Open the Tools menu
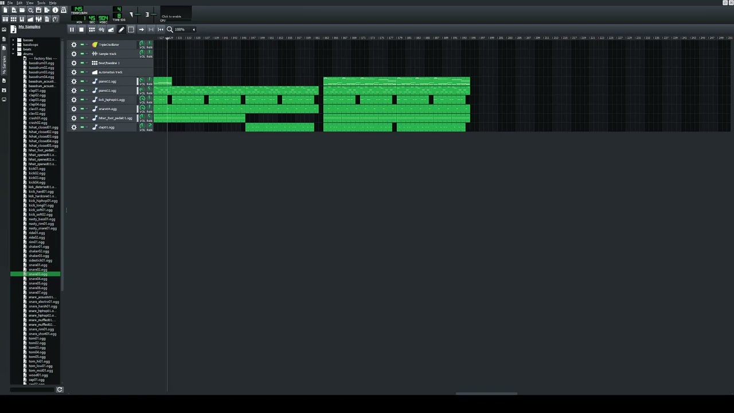This screenshot has height=413, width=734. pos(41,3)
